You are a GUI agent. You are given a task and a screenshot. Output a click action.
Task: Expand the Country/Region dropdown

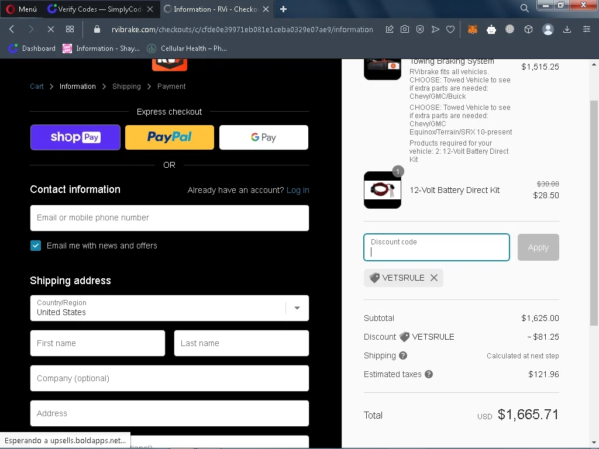(170, 308)
